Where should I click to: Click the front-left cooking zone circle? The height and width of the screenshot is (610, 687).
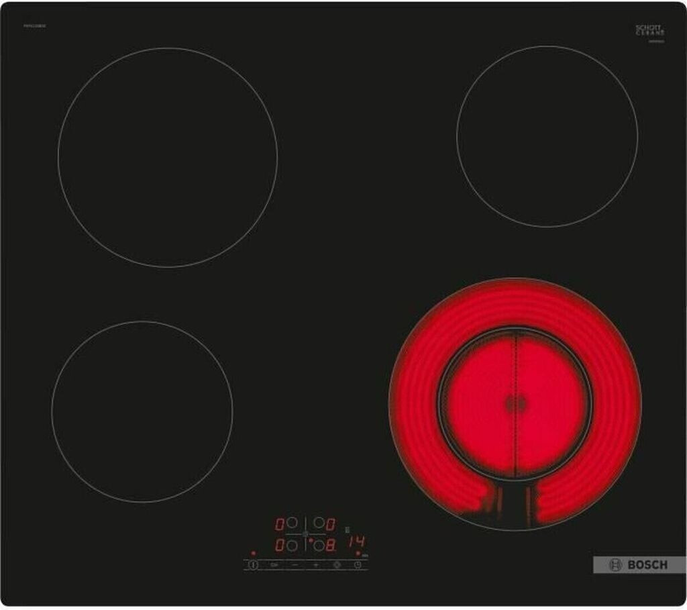(x=142, y=411)
